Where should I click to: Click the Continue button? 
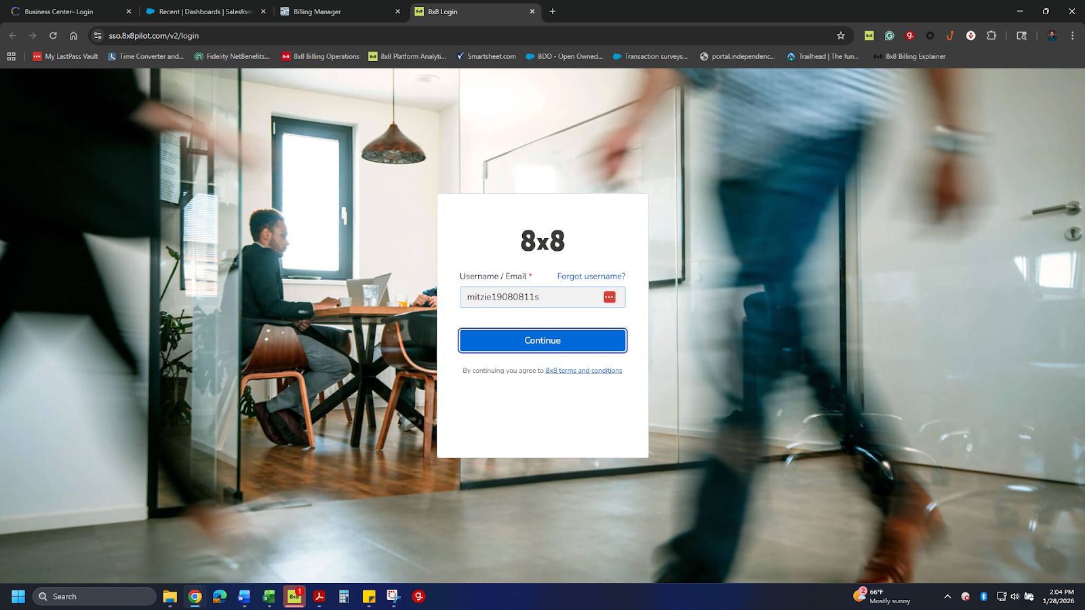click(x=542, y=340)
